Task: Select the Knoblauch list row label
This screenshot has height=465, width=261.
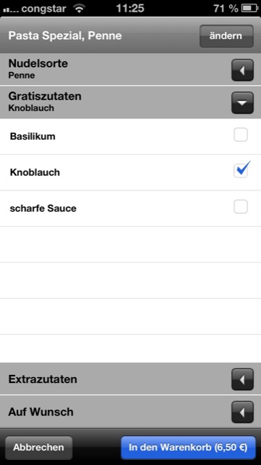Action: (x=35, y=172)
